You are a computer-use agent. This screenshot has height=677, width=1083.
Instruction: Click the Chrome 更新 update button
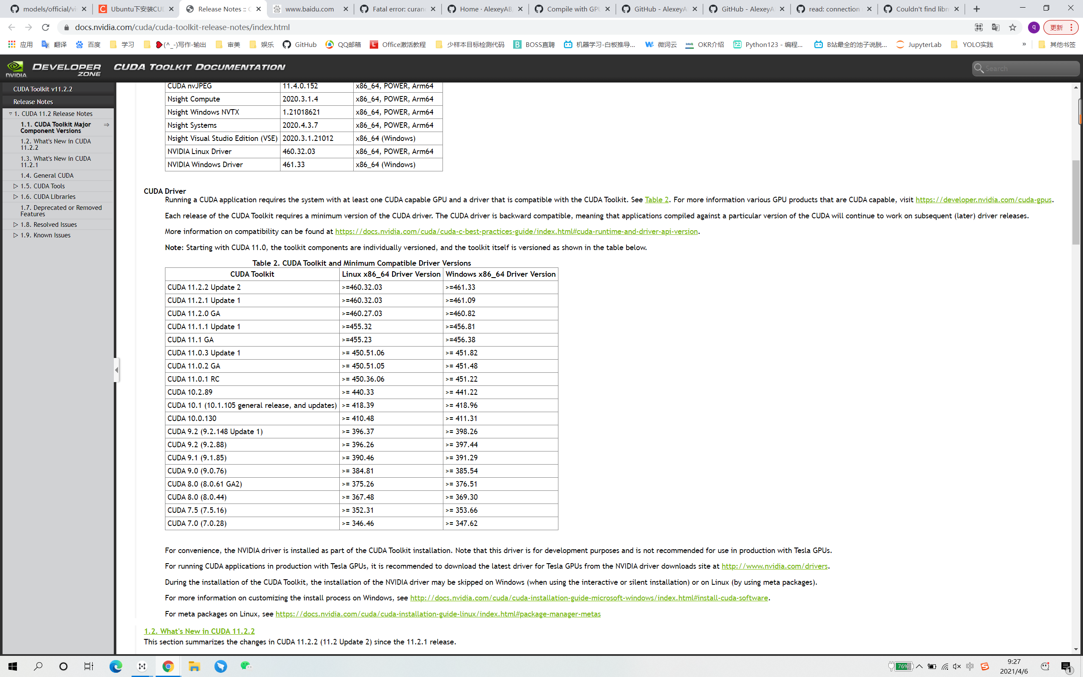[x=1061, y=28]
